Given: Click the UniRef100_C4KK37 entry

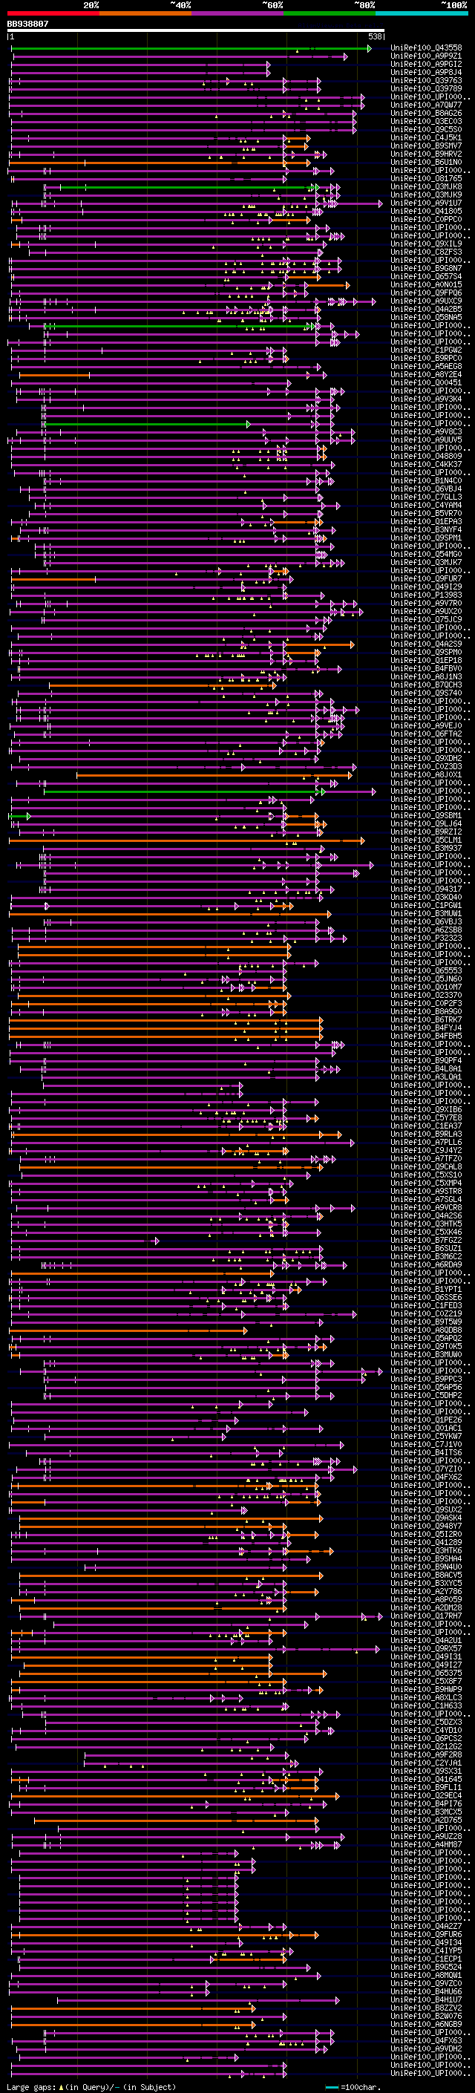Looking at the screenshot, I should [426, 465].
